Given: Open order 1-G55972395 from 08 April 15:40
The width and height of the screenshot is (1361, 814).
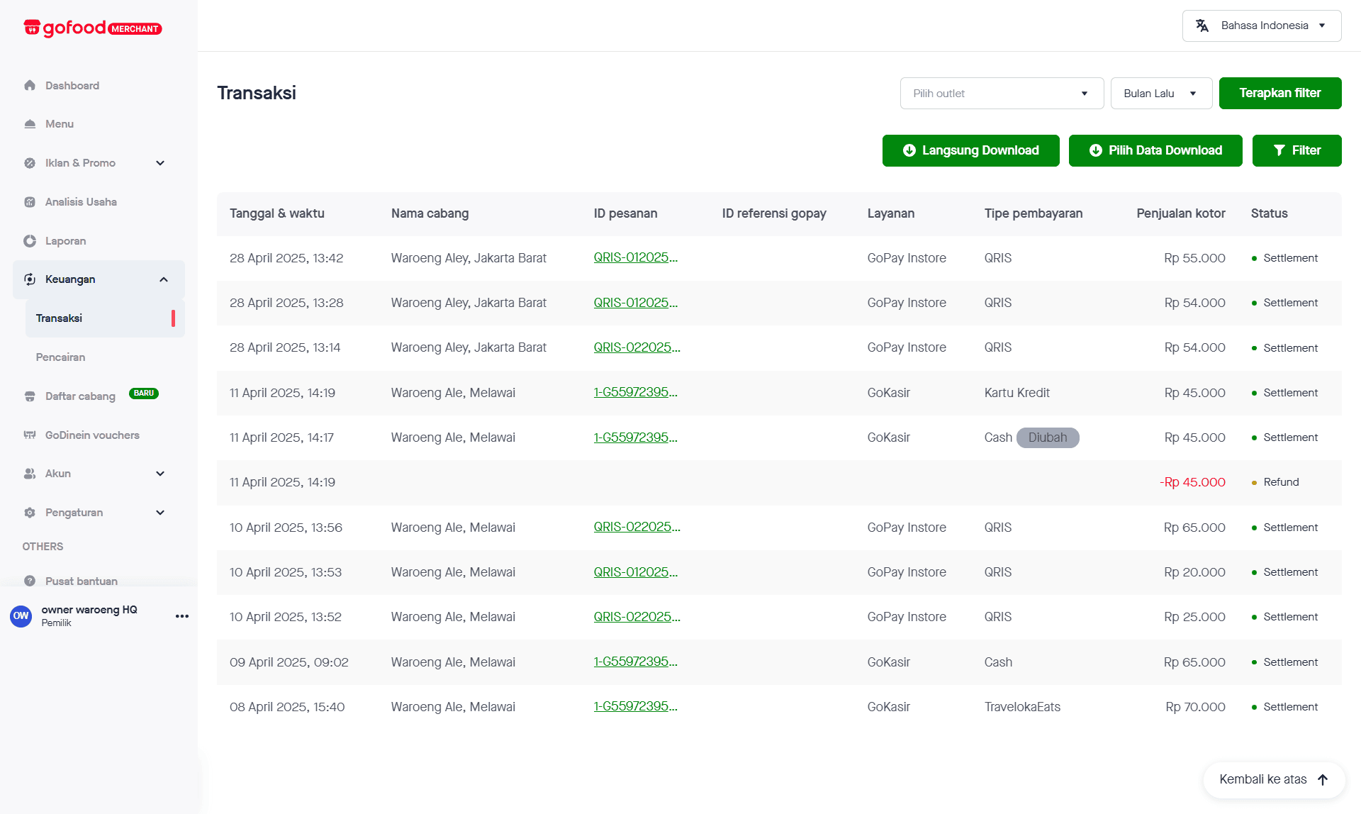Looking at the screenshot, I should (636, 707).
